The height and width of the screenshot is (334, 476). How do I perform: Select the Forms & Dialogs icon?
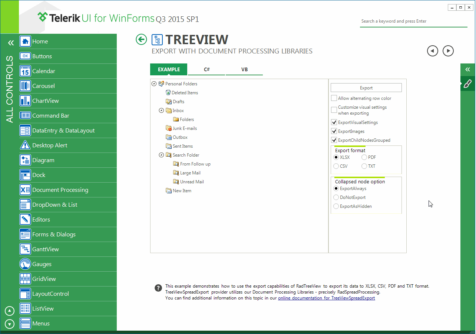pos(25,235)
